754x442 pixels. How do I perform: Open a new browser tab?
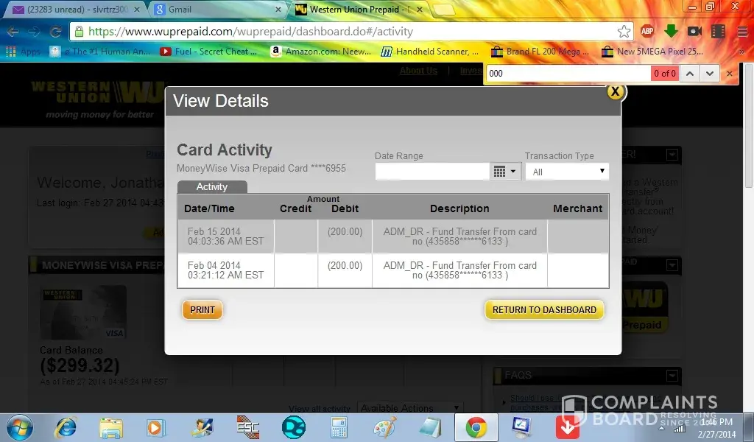tap(443, 10)
